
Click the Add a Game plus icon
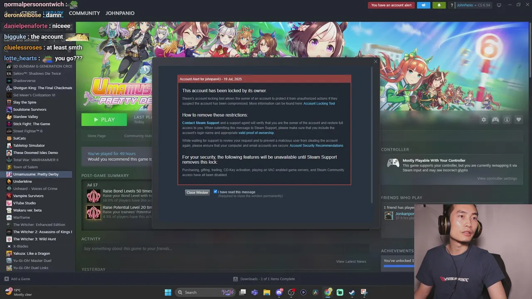[x=6, y=279]
